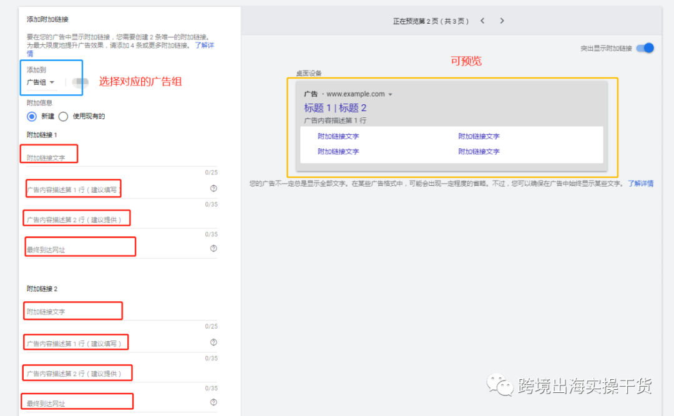Click 广告内容描述第 2 行 field of 附加链接 2
674x416 pixels.
(x=122, y=373)
